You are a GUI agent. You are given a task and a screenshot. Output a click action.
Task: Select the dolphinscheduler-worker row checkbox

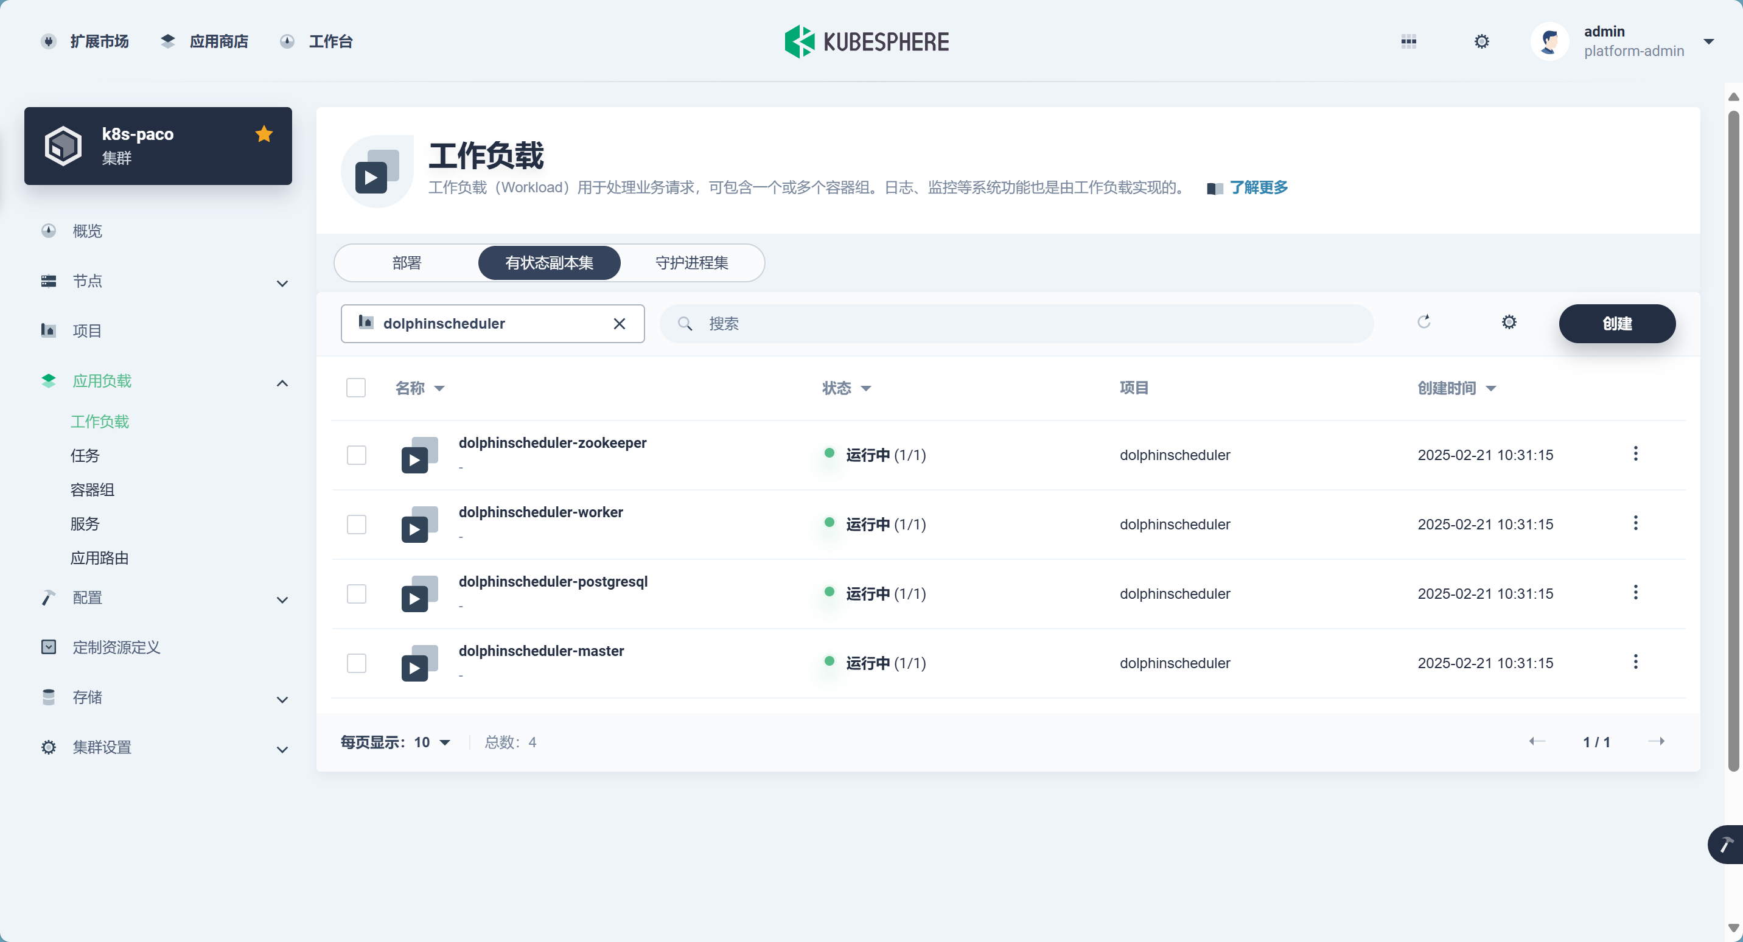point(356,525)
